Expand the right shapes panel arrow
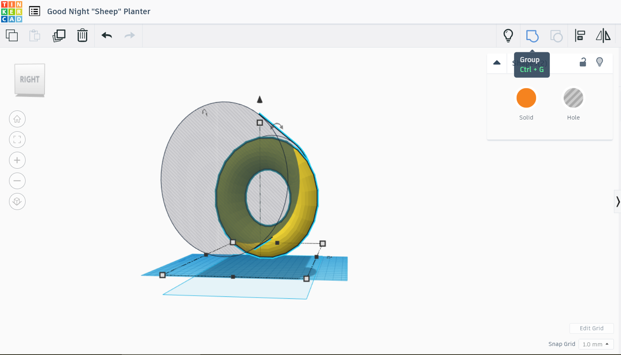The image size is (621, 355). tap(617, 202)
